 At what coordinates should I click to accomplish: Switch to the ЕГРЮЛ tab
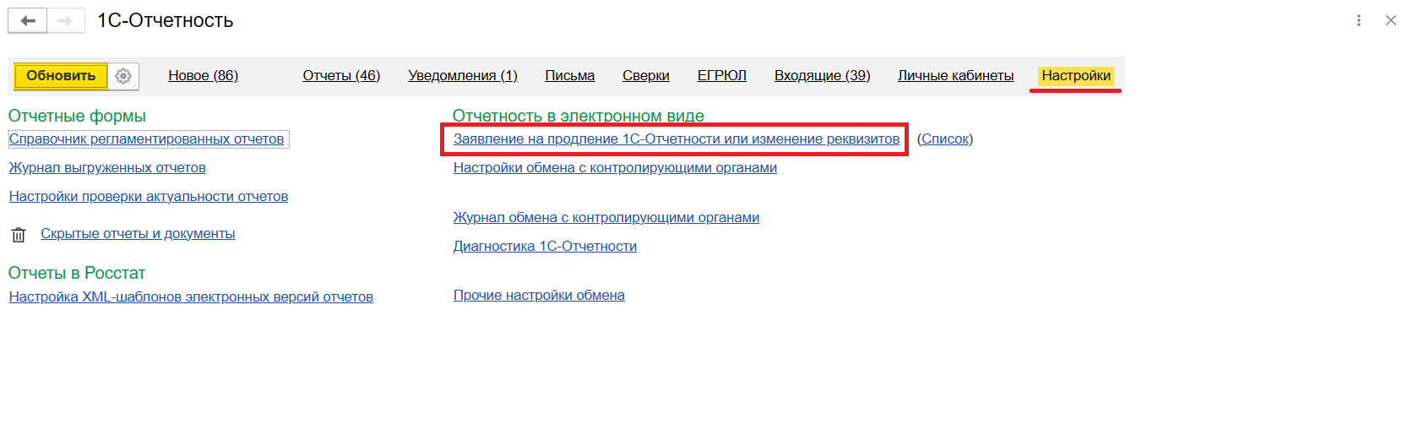click(x=721, y=76)
